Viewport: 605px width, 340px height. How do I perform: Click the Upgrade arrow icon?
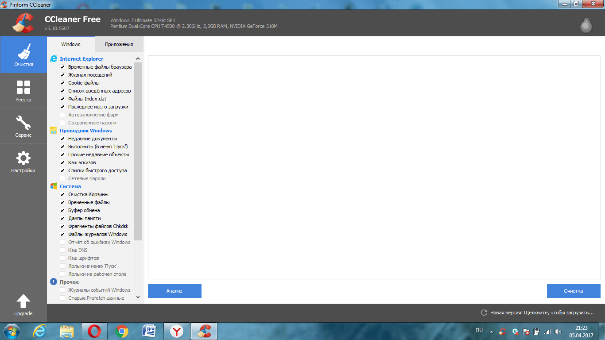tap(23, 301)
